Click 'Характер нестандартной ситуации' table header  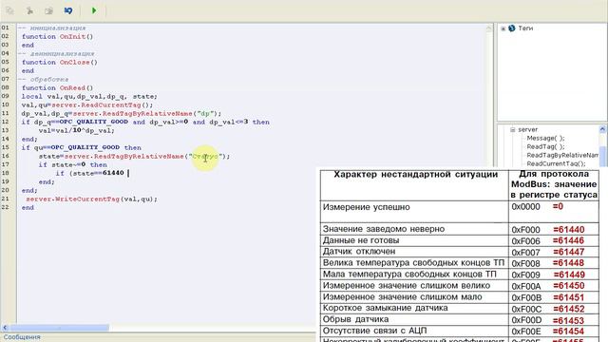(x=416, y=175)
